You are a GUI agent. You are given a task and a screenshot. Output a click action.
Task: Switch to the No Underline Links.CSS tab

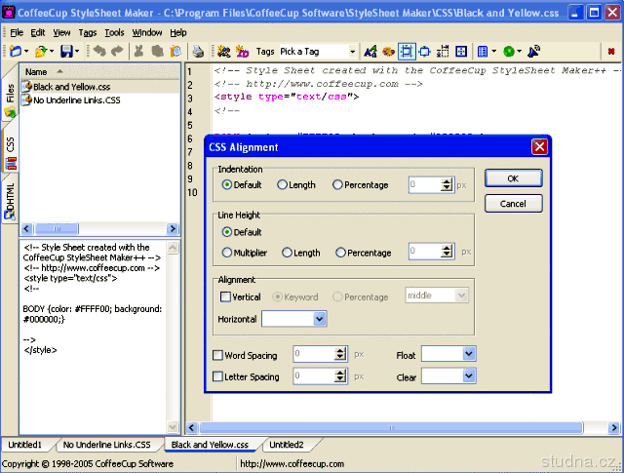point(106,445)
